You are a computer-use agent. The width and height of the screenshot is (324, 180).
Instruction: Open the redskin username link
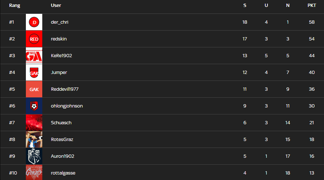click(59, 39)
